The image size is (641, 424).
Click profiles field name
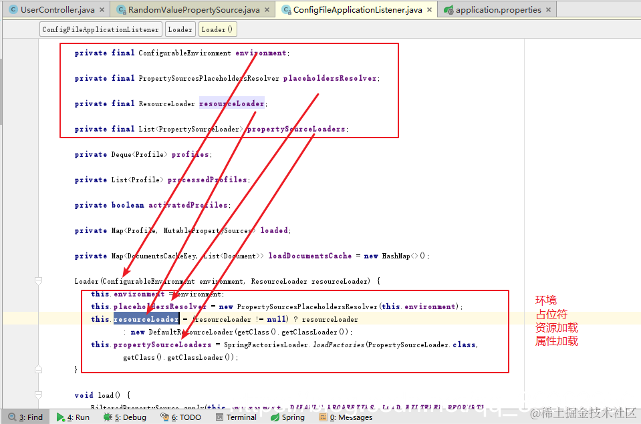pyautogui.click(x=190, y=154)
